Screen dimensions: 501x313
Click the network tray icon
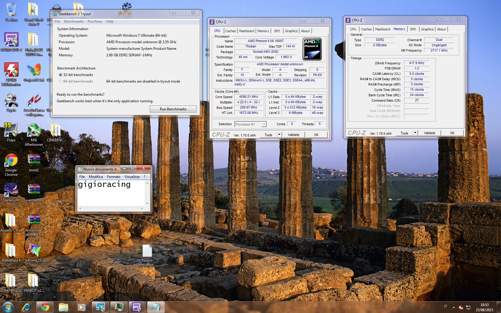click(x=468, y=307)
